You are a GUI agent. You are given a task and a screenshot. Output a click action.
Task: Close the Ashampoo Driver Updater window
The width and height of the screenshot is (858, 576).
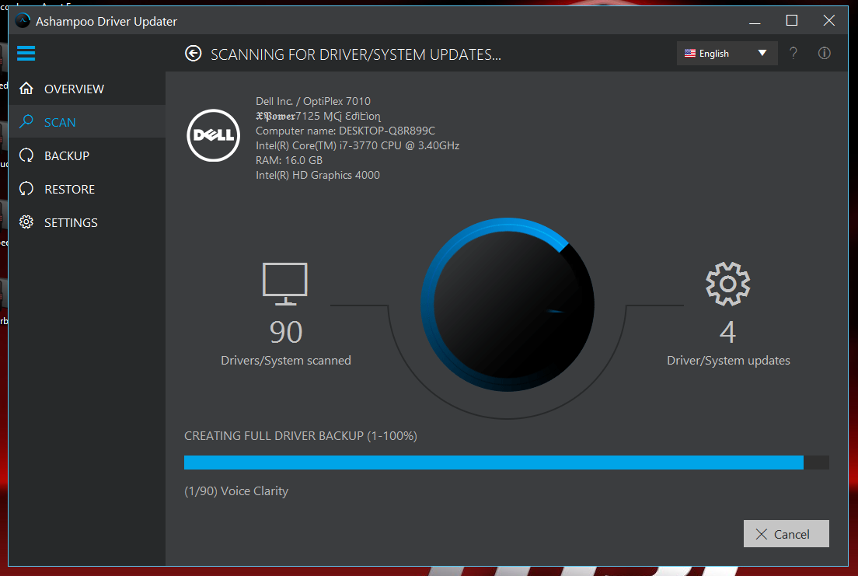pyautogui.click(x=829, y=21)
